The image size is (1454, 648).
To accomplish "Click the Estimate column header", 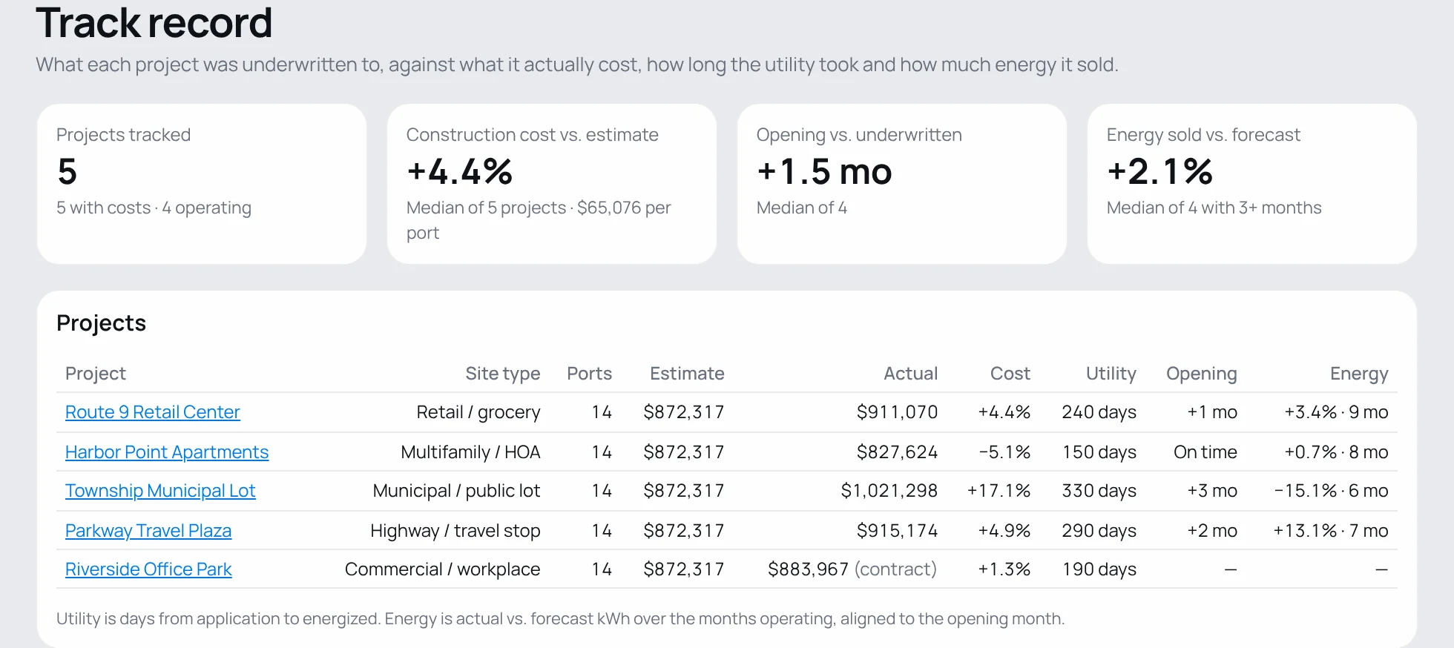I will (x=687, y=374).
